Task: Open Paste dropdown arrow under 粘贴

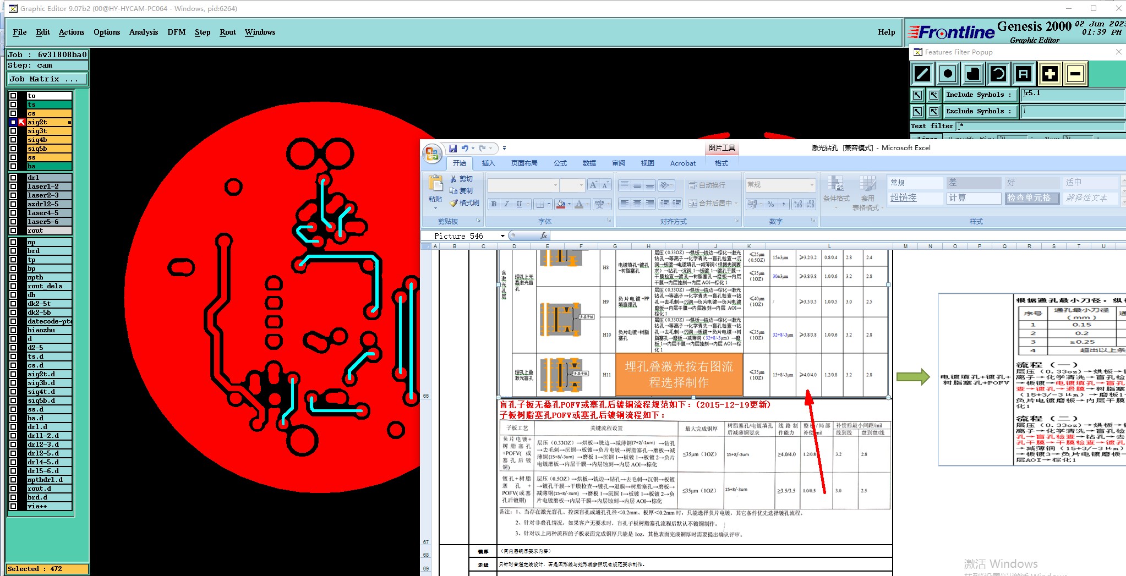Action: click(435, 209)
